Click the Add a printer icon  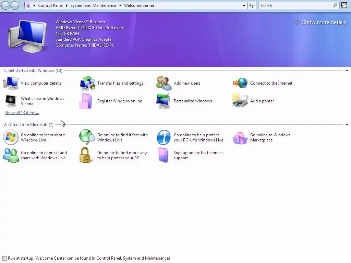coord(240,100)
